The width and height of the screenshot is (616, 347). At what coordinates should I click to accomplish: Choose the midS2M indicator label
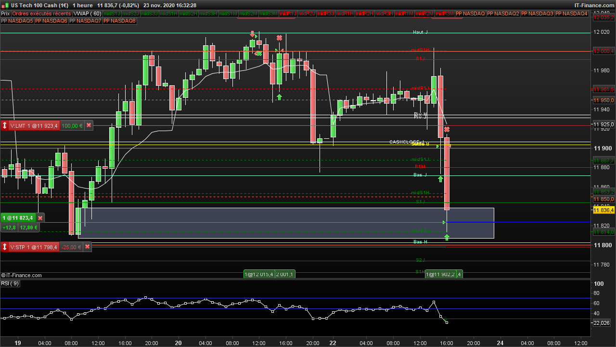tap(249, 13)
